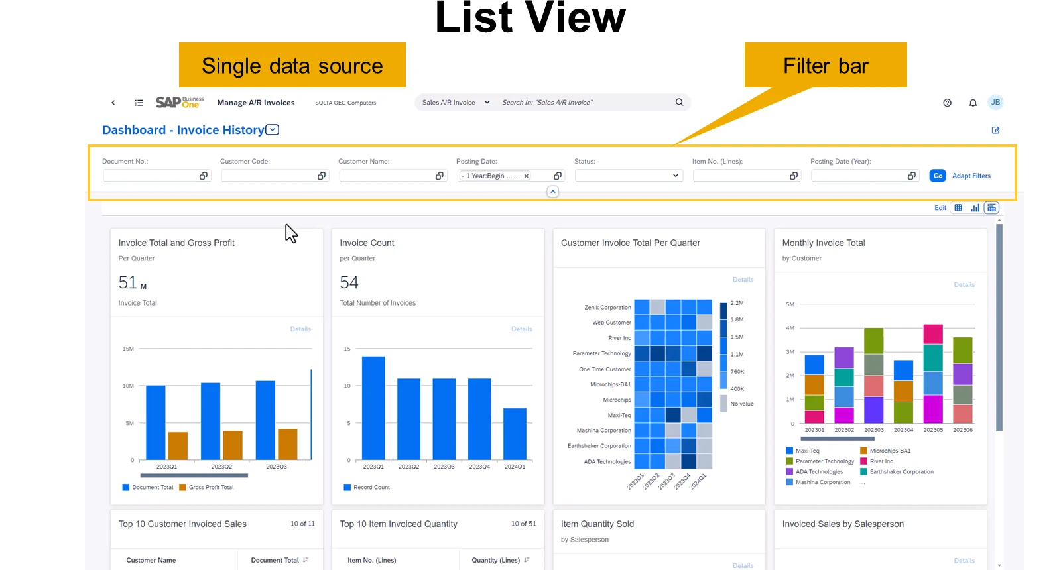Viewport: 1061px width, 570px height.
Task: Click the horizontal slider under Invoice Total chart
Action: pyautogui.click(x=194, y=475)
